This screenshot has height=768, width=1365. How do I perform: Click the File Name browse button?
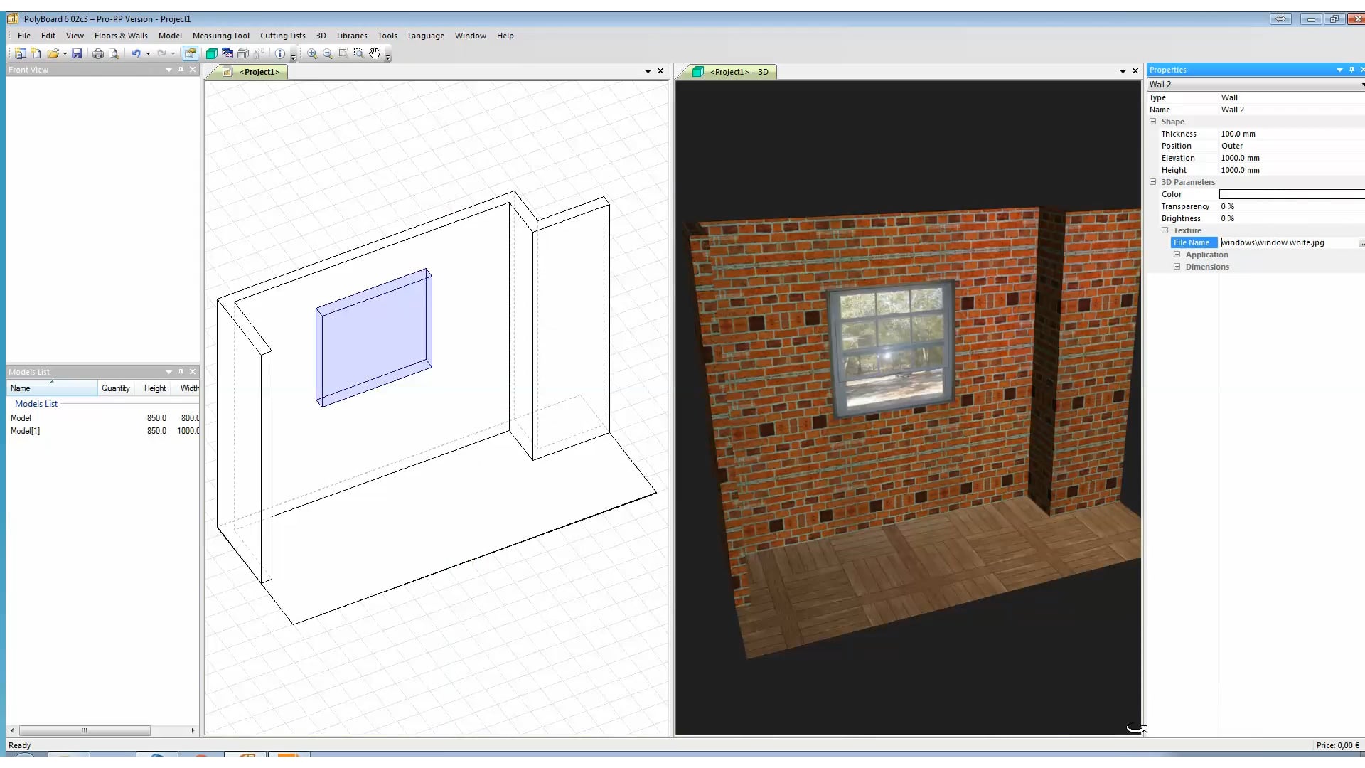coord(1361,242)
